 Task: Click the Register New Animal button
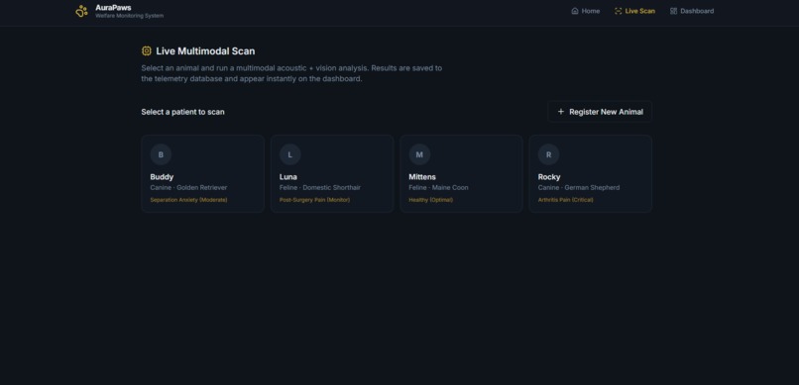pos(600,112)
